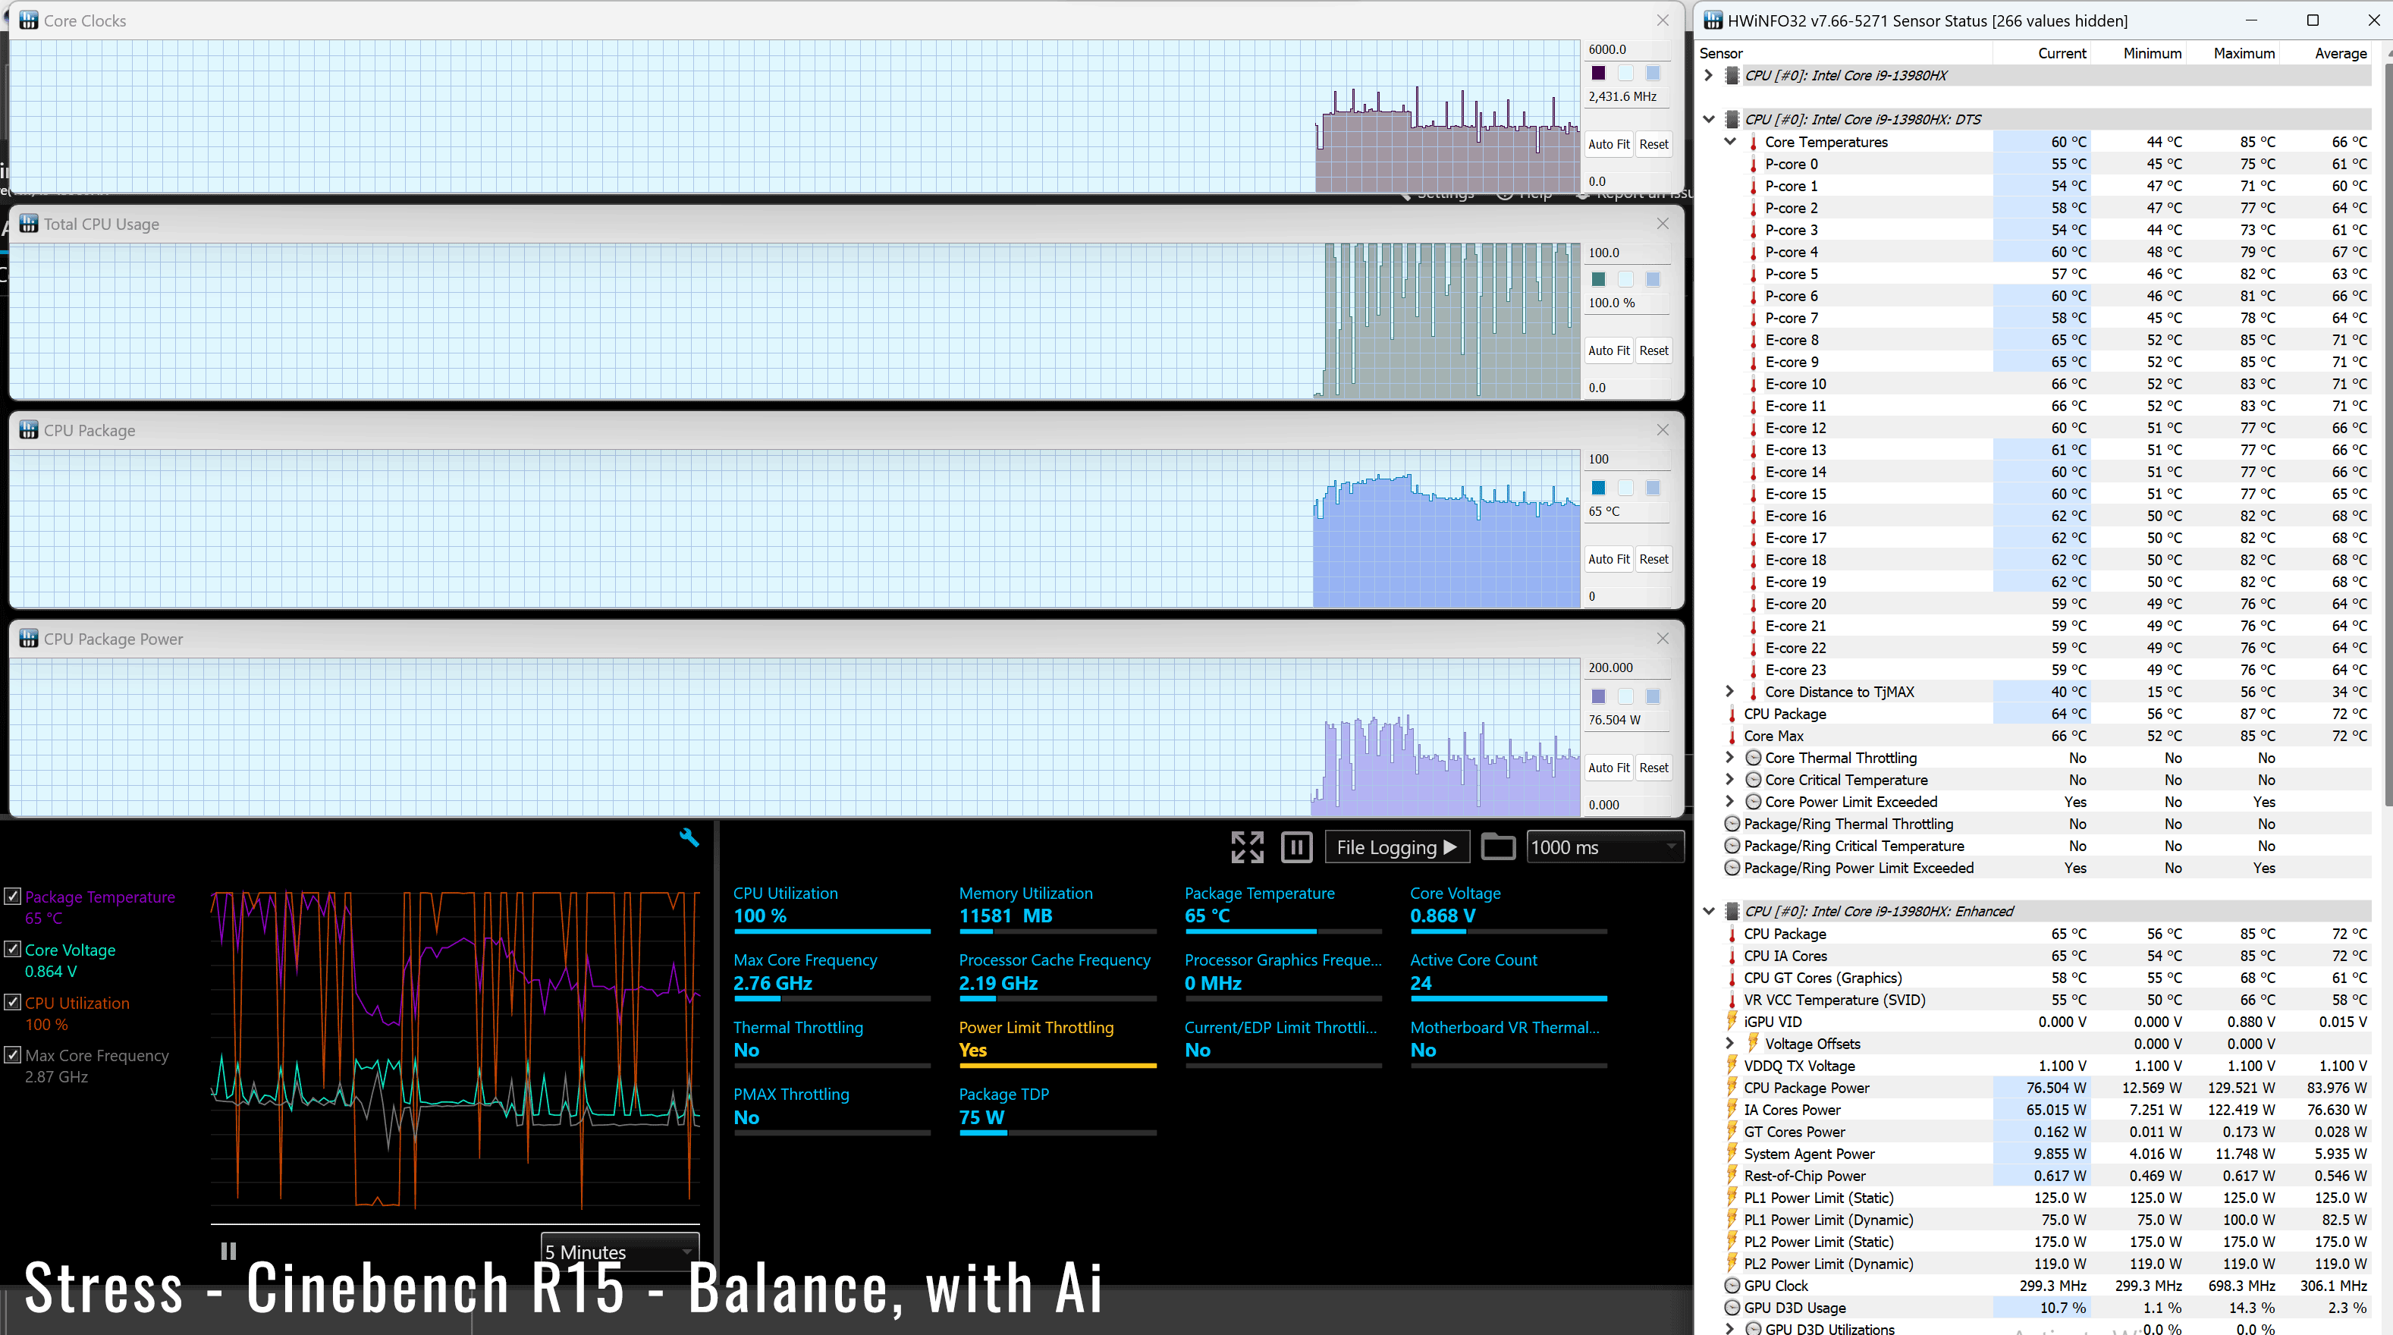Click the Average column header
Image resolution: width=2393 pixels, height=1335 pixels.
(2339, 54)
